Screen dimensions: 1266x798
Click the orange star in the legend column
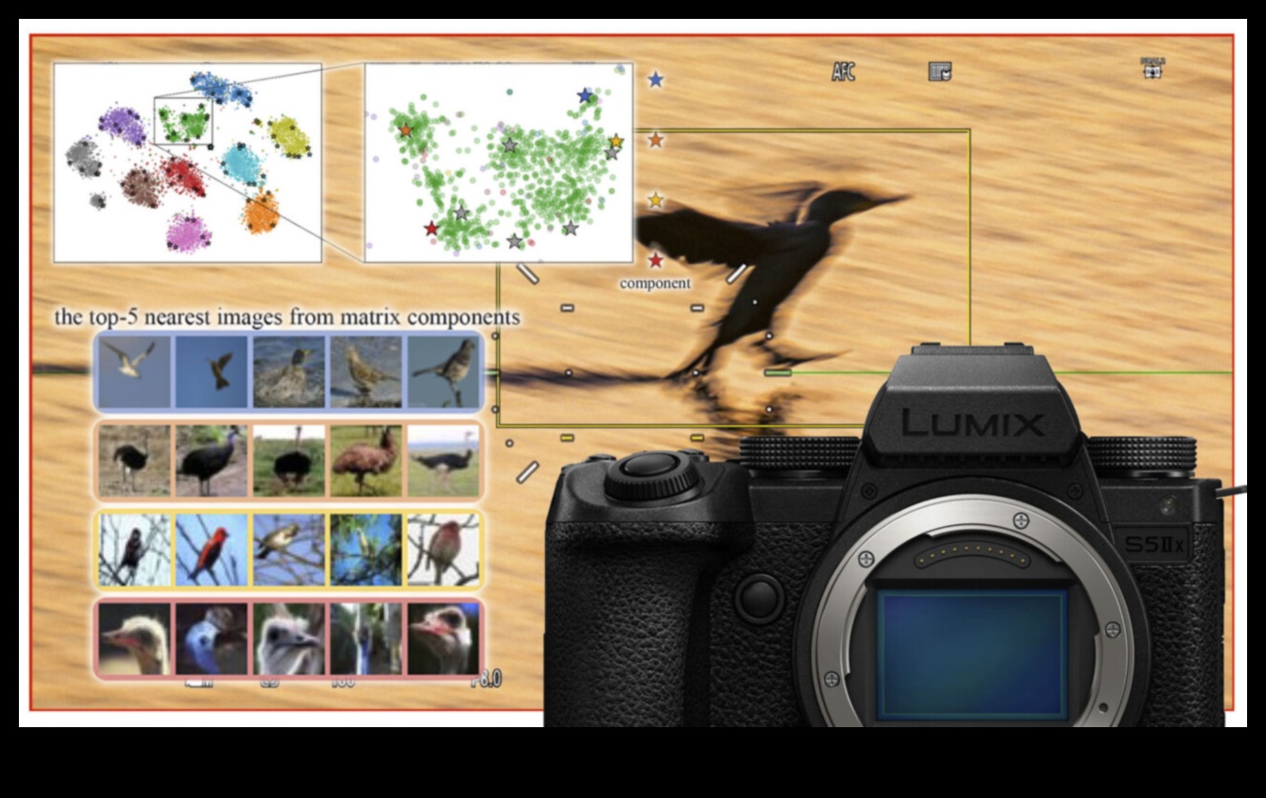click(x=656, y=140)
